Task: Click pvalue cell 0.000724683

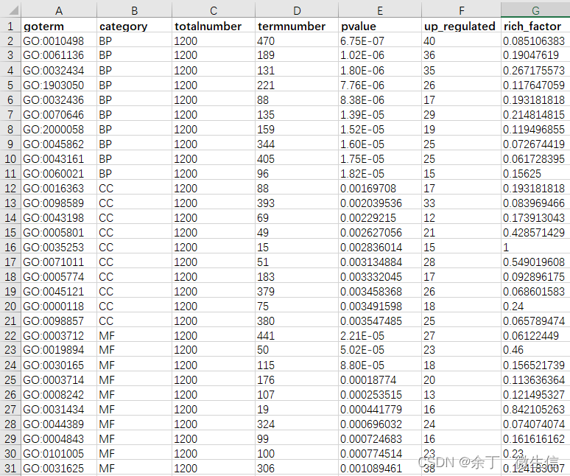Action: (380, 438)
